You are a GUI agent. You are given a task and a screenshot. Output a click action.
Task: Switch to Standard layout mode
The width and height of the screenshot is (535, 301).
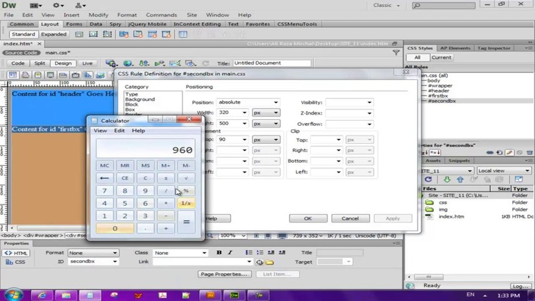click(x=23, y=34)
